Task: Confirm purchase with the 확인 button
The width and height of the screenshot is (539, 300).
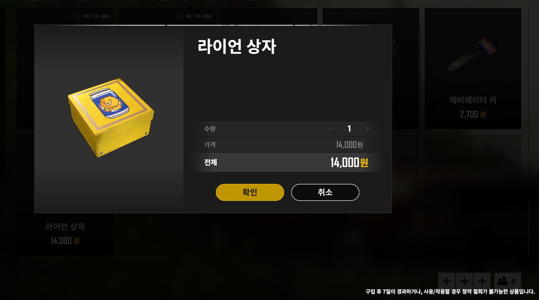Action: (x=250, y=192)
